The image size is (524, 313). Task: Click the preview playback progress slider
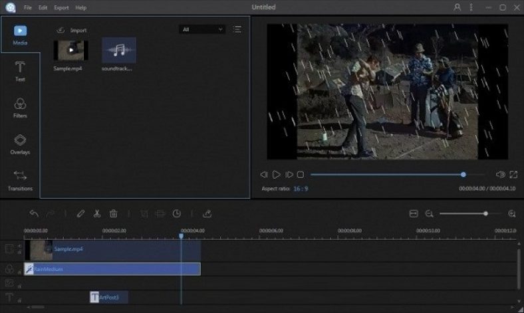387,175
